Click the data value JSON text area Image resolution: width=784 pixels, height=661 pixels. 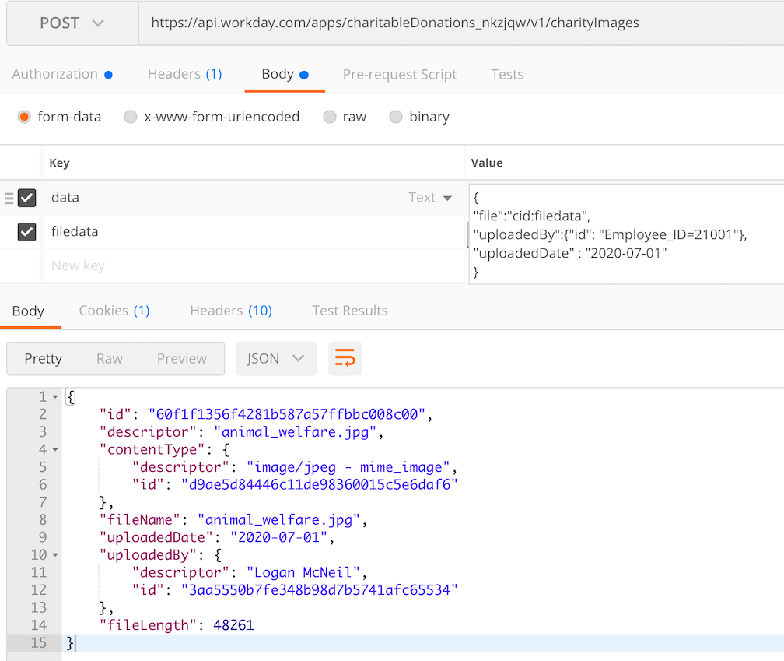[x=626, y=234]
